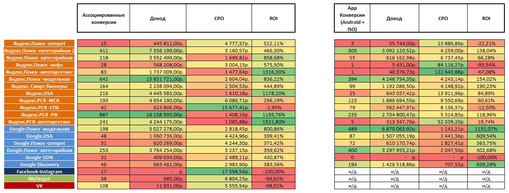Click the revenue cell showing 6 870 063,92р.
Screen dimensions: 509x193
pyautogui.click(x=394, y=129)
